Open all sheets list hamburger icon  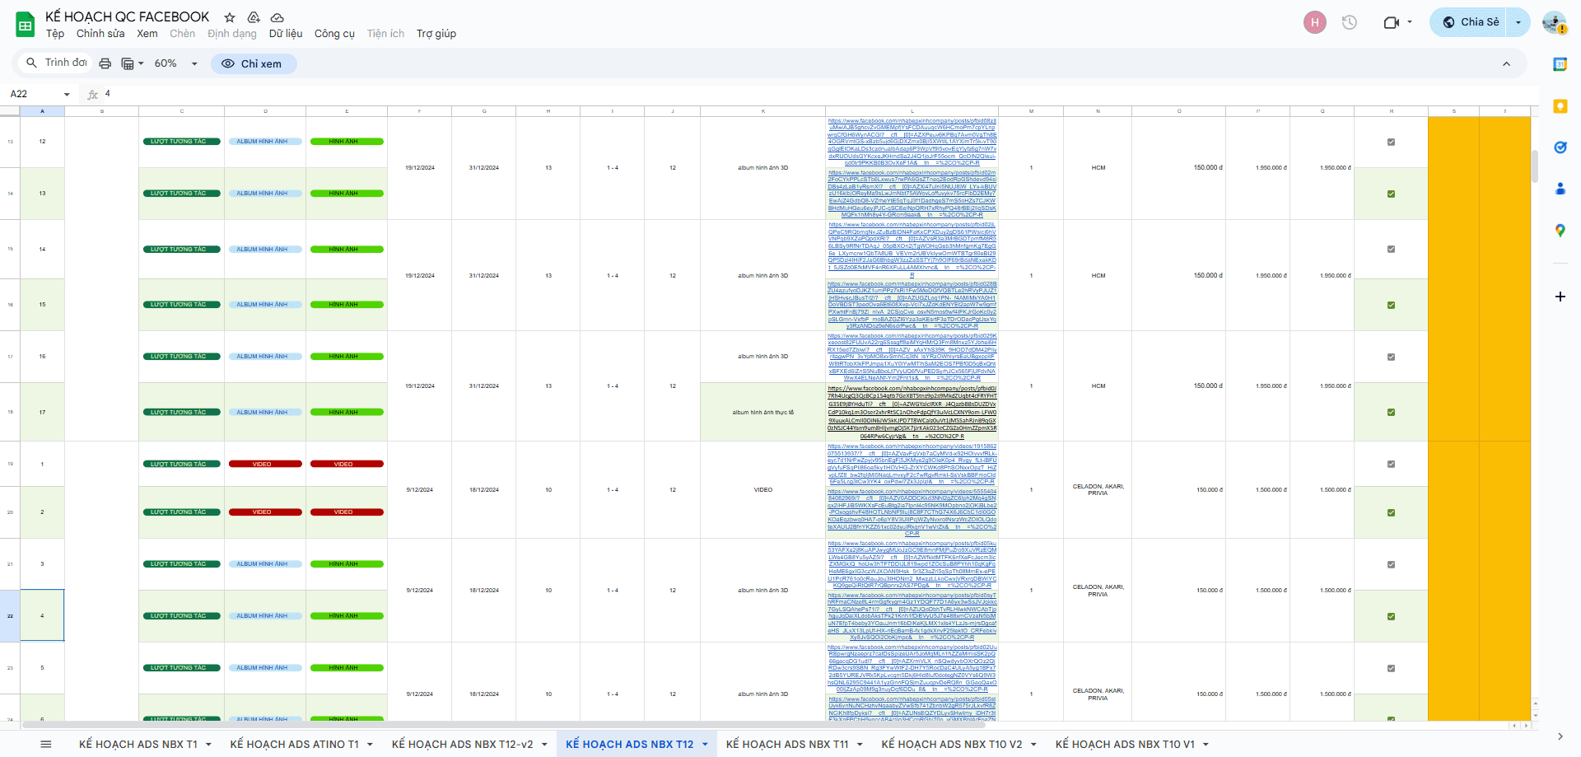[x=46, y=744]
